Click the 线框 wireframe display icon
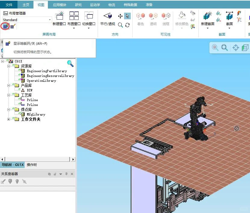Screen dimensions: 250x213 pos(166,16)
